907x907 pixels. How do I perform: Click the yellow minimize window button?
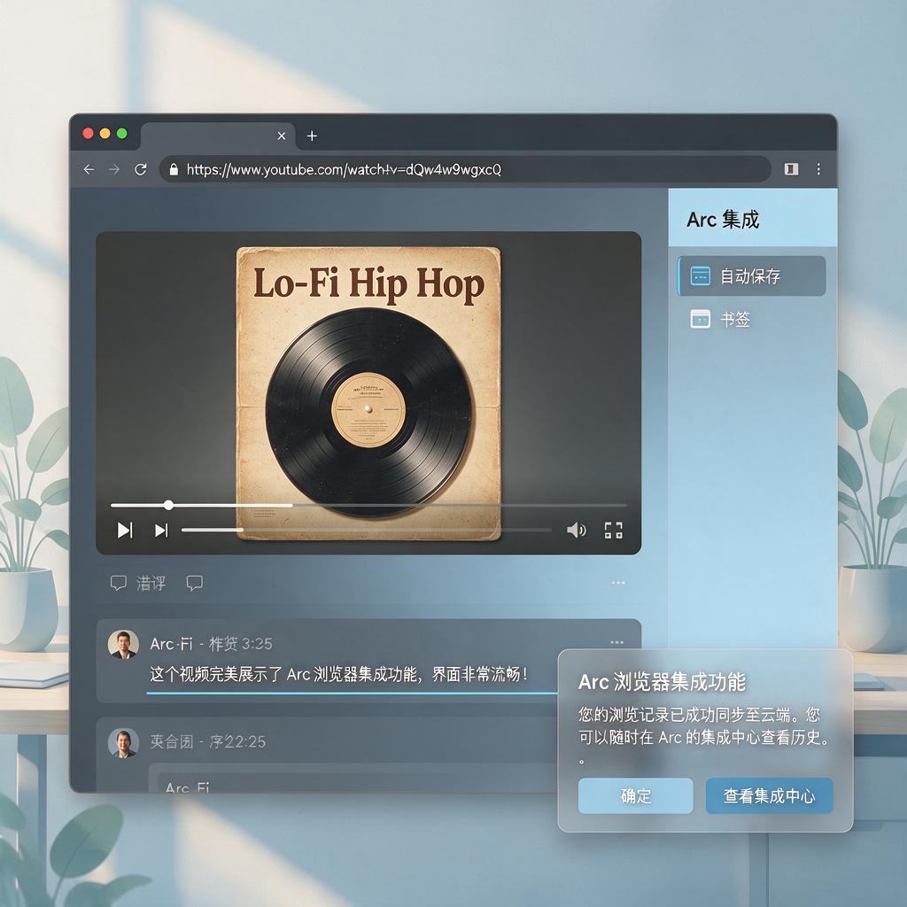click(105, 134)
